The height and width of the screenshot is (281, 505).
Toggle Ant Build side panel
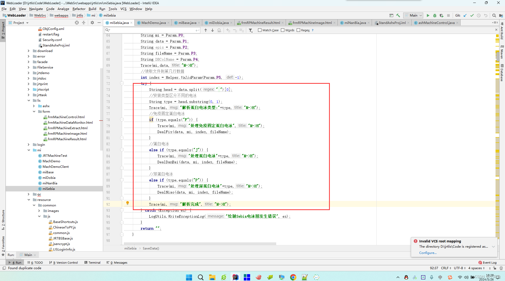[x=502, y=31]
